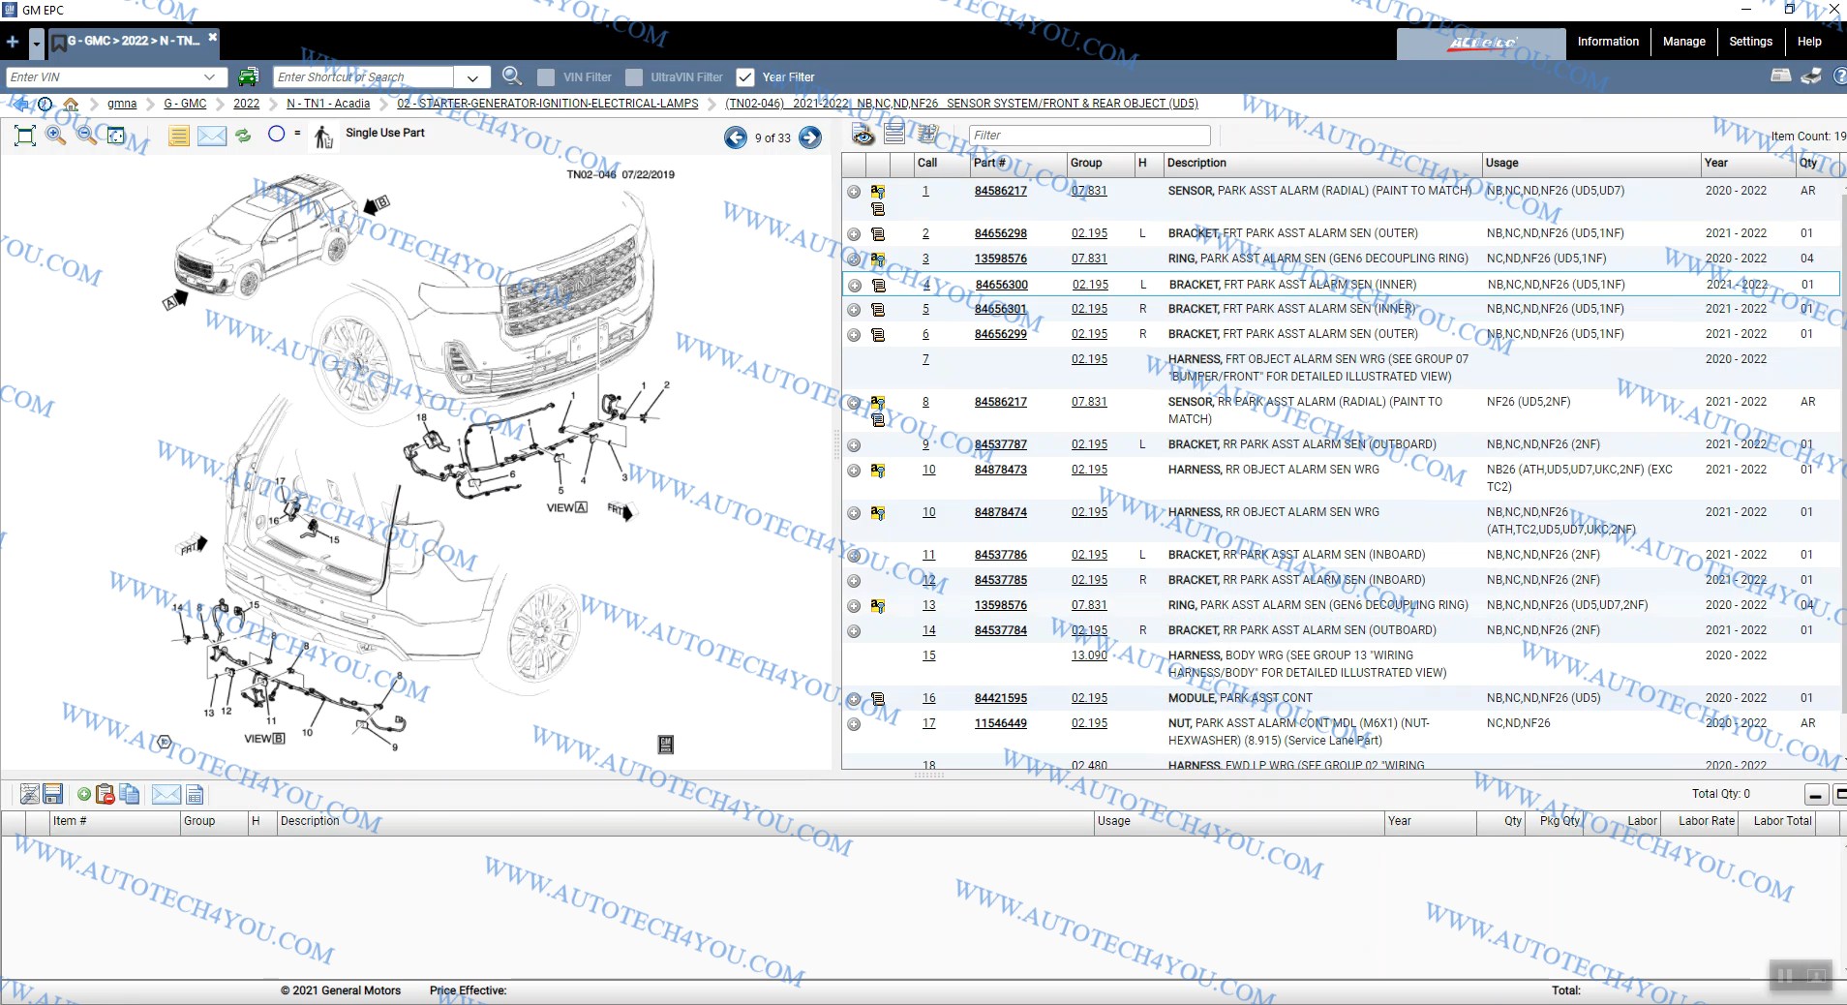This screenshot has height=1005, width=1847.
Task: Zoom in on the illustration
Action: tap(56, 136)
